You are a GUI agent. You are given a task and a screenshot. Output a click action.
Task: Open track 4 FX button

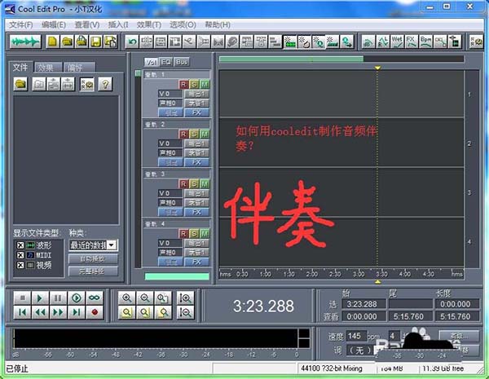click(x=196, y=262)
